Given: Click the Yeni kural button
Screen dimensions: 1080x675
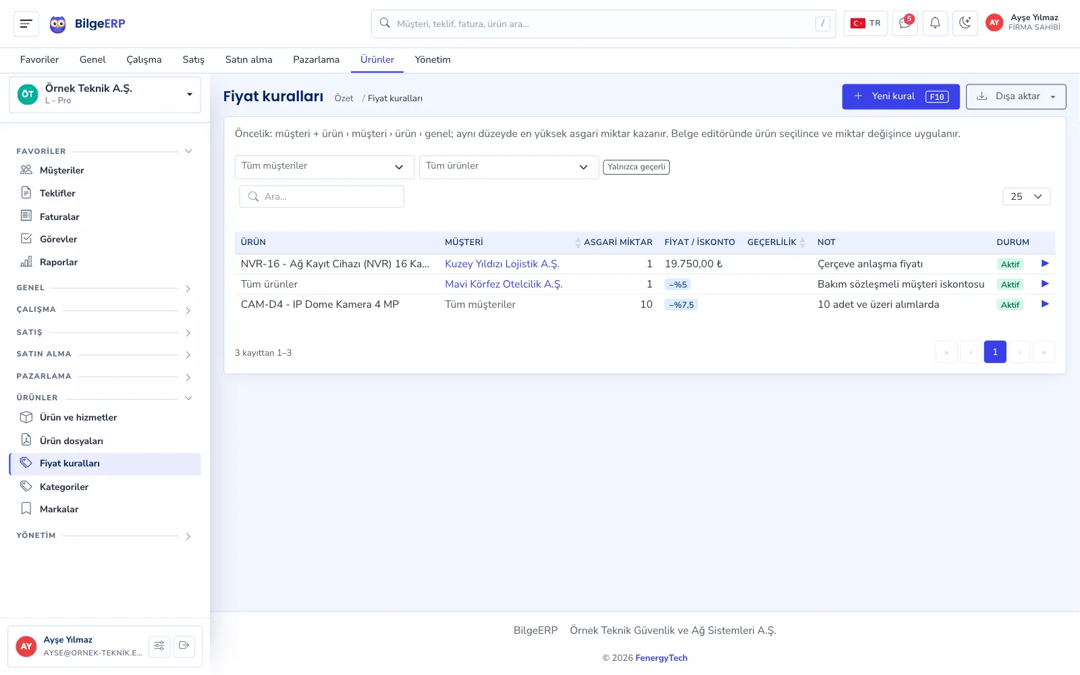Looking at the screenshot, I should pyautogui.click(x=900, y=97).
